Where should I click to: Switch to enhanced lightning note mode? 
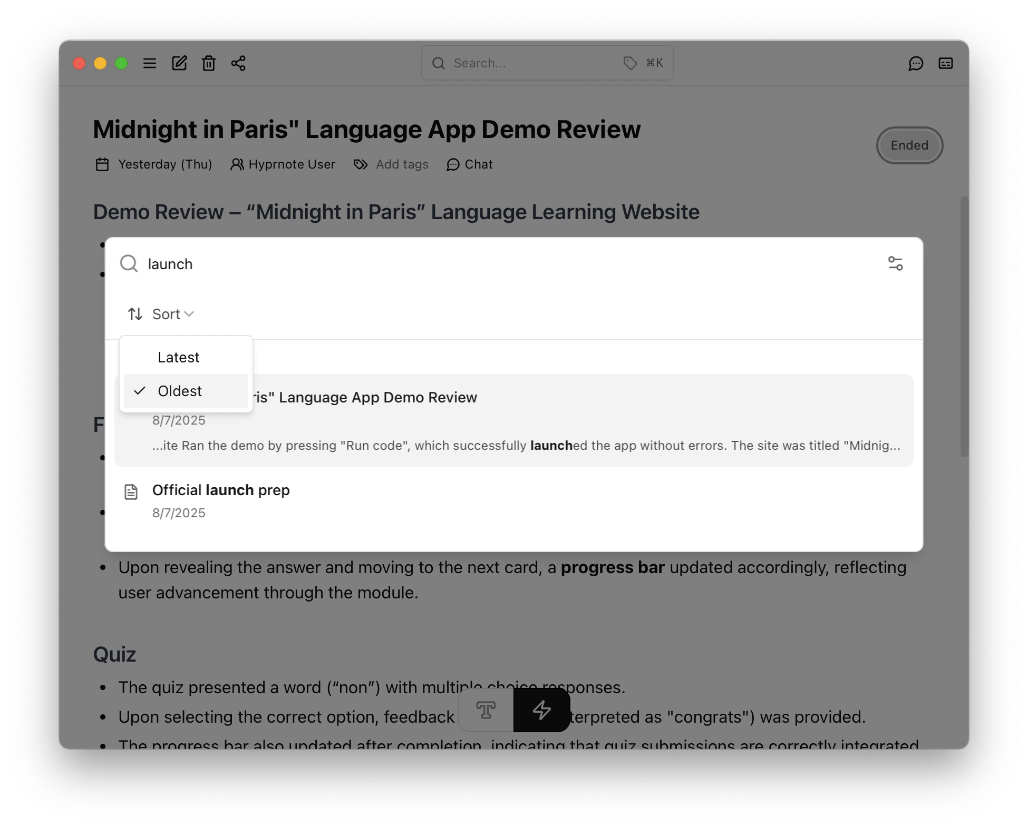coord(541,710)
